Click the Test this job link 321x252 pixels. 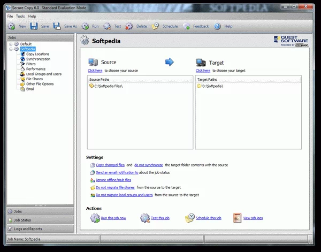(x=160, y=218)
